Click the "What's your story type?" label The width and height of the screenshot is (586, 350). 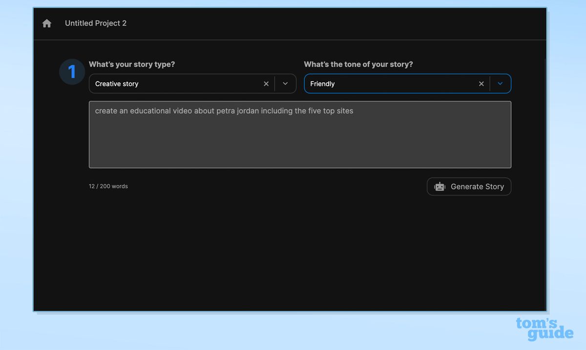tap(132, 64)
